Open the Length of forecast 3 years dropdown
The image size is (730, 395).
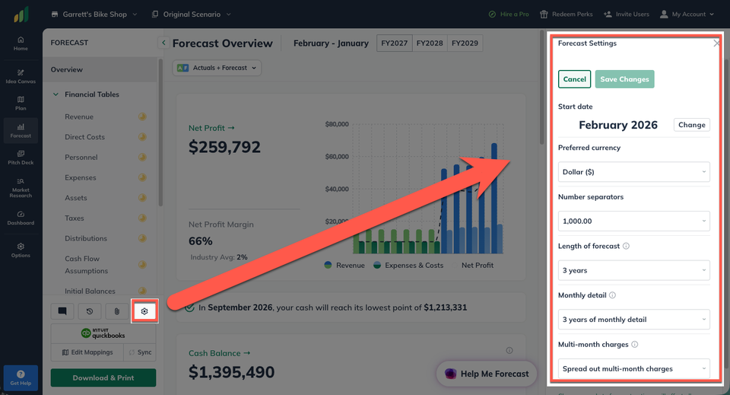633,270
